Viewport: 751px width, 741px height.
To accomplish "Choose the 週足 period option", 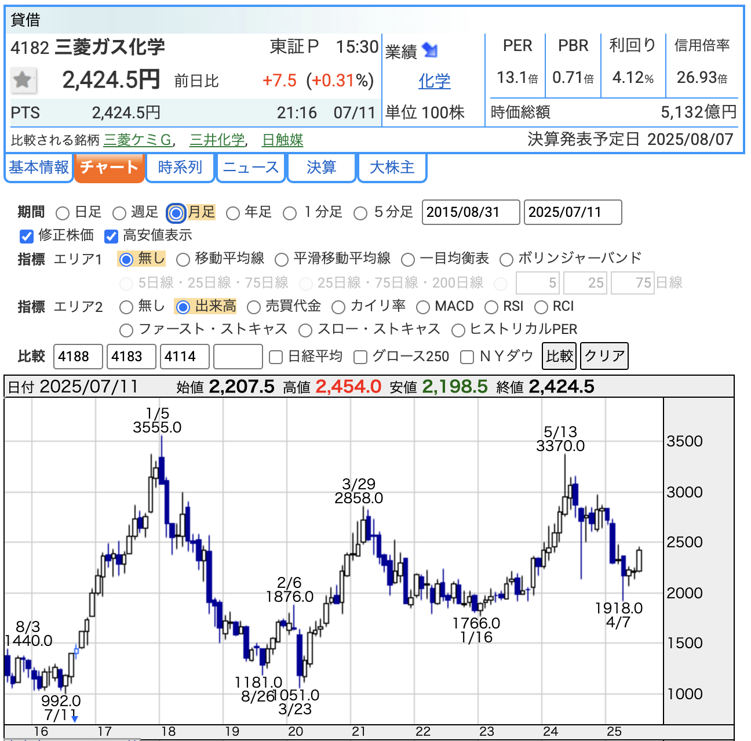I will 119,213.
